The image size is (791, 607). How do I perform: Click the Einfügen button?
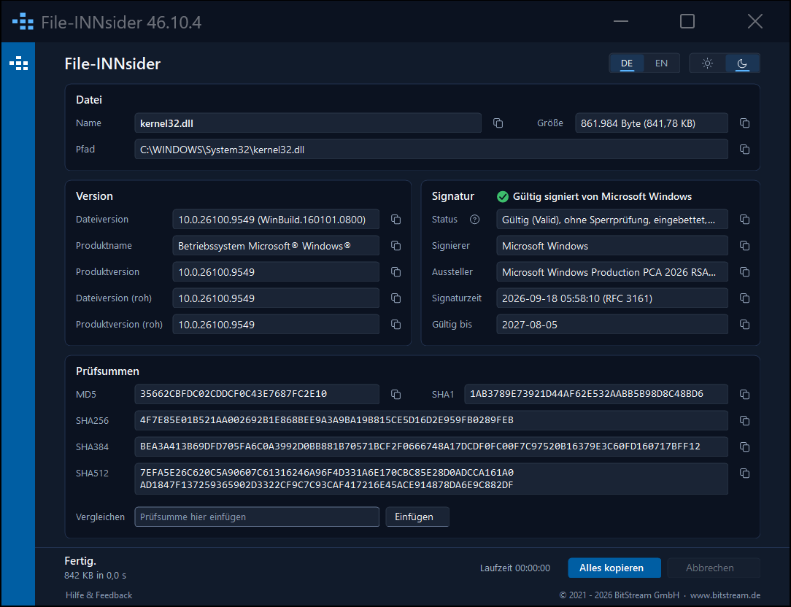point(417,517)
